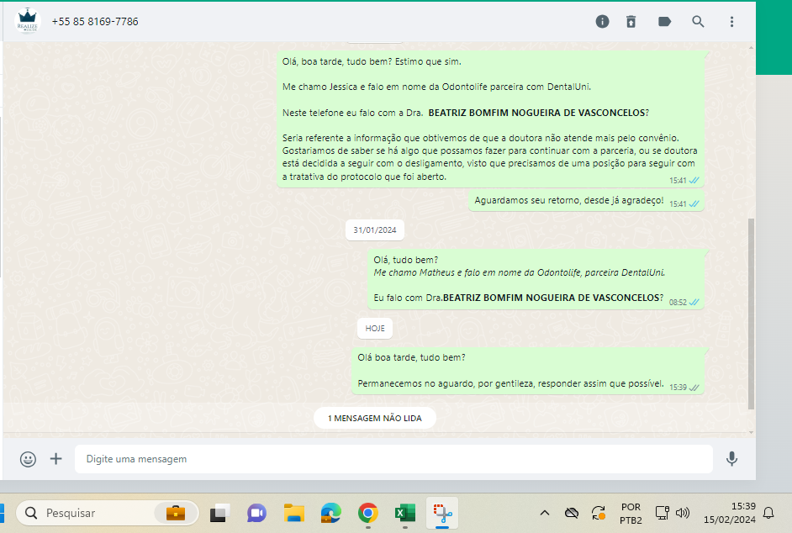Click the trash icon to delete chat
The height and width of the screenshot is (533, 792).
click(x=631, y=22)
